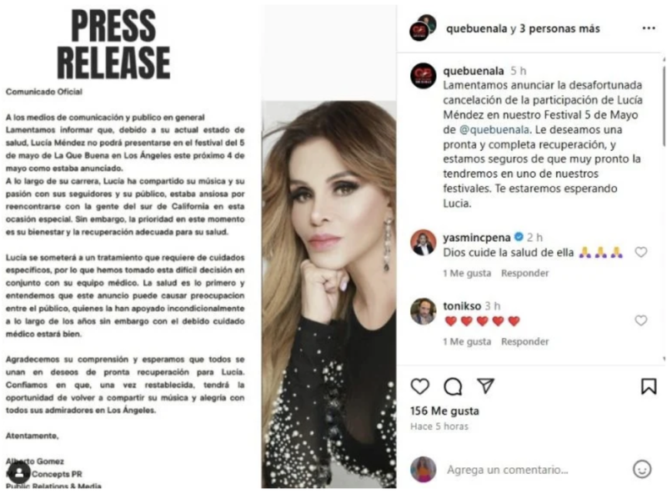Show tagged people icon on photo
The height and width of the screenshot is (494, 667).
click(x=18, y=472)
